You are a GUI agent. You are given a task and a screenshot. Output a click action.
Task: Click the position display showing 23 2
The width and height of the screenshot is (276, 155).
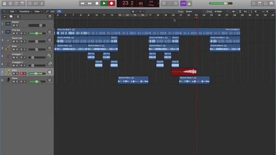pos(128,3)
